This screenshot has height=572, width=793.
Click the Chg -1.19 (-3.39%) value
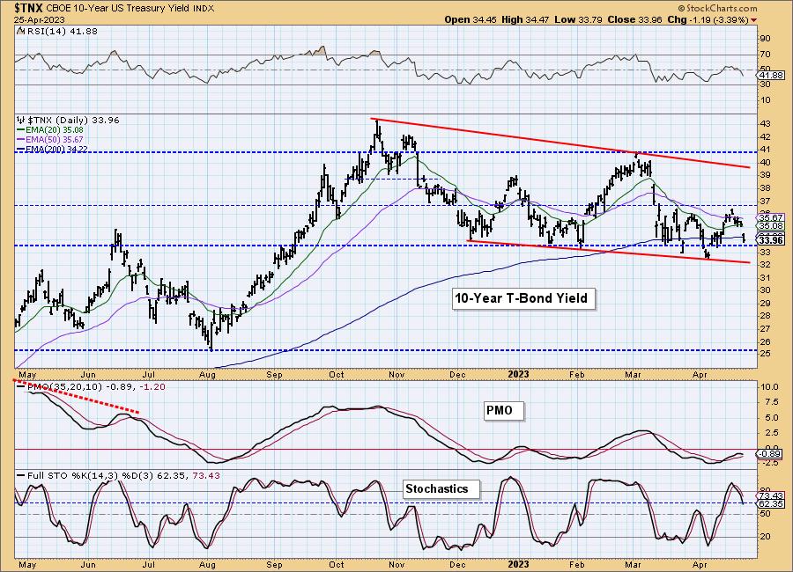point(708,19)
